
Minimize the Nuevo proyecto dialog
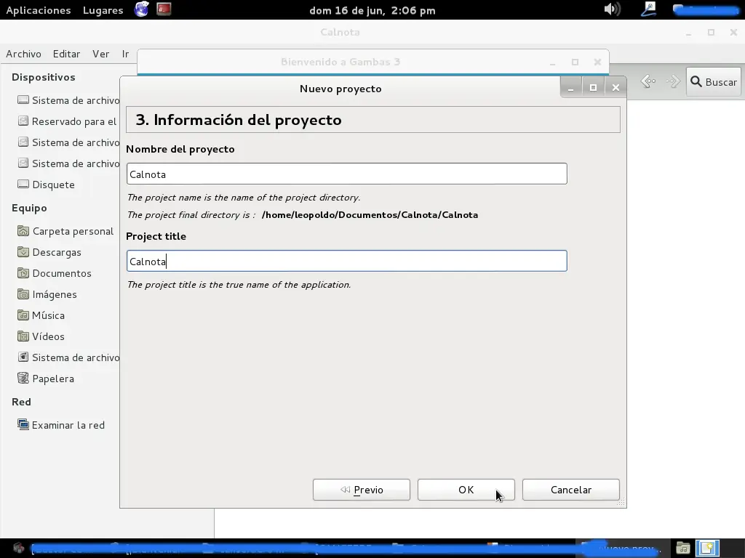click(570, 88)
